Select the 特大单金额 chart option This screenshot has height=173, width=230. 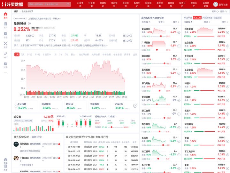84,54
